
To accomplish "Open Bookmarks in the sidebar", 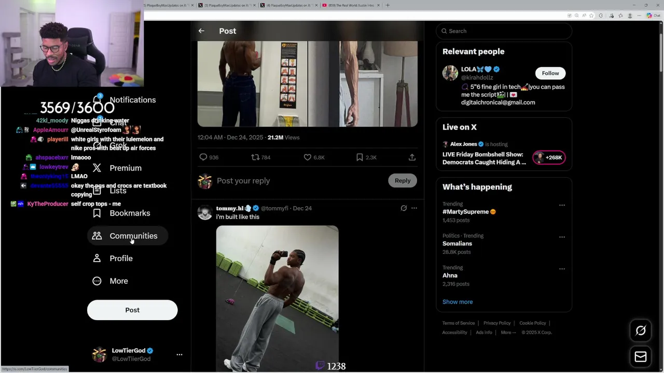I will point(121,213).
